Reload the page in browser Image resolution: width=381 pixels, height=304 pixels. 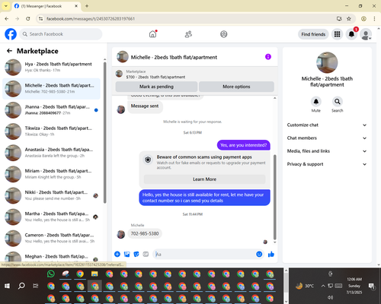(28, 19)
